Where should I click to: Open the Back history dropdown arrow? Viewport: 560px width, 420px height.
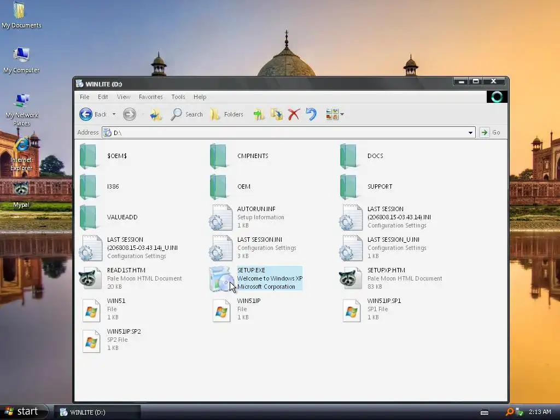(x=114, y=114)
